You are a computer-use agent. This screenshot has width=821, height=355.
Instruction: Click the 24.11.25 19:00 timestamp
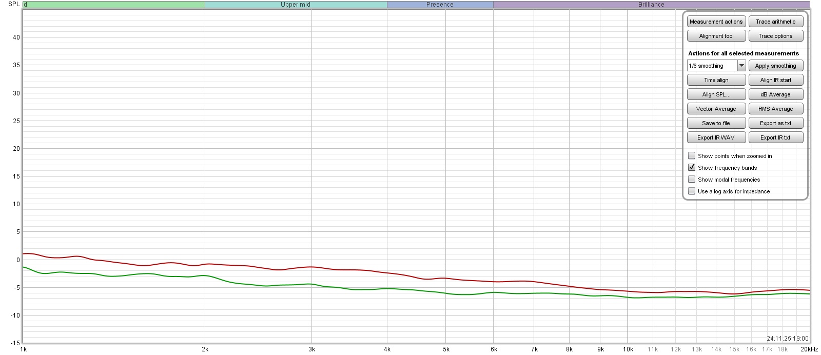(x=788, y=339)
